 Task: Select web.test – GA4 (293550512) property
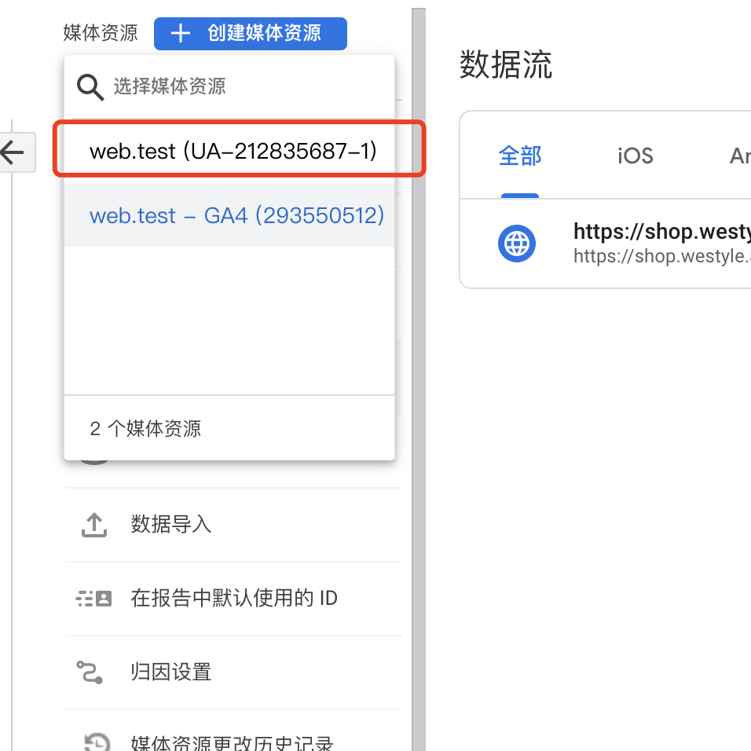[x=229, y=215]
